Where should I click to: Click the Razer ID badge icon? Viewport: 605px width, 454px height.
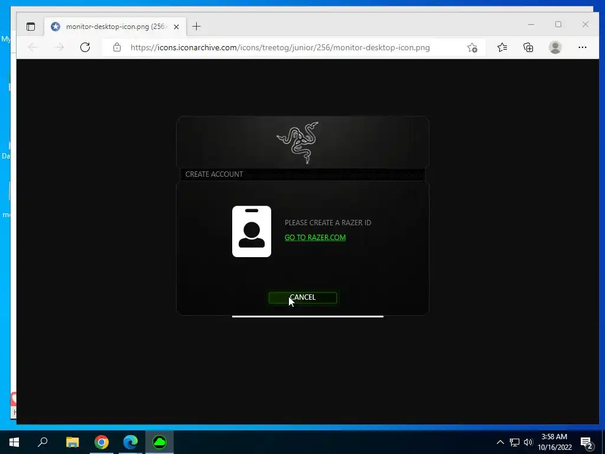coord(252,231)
